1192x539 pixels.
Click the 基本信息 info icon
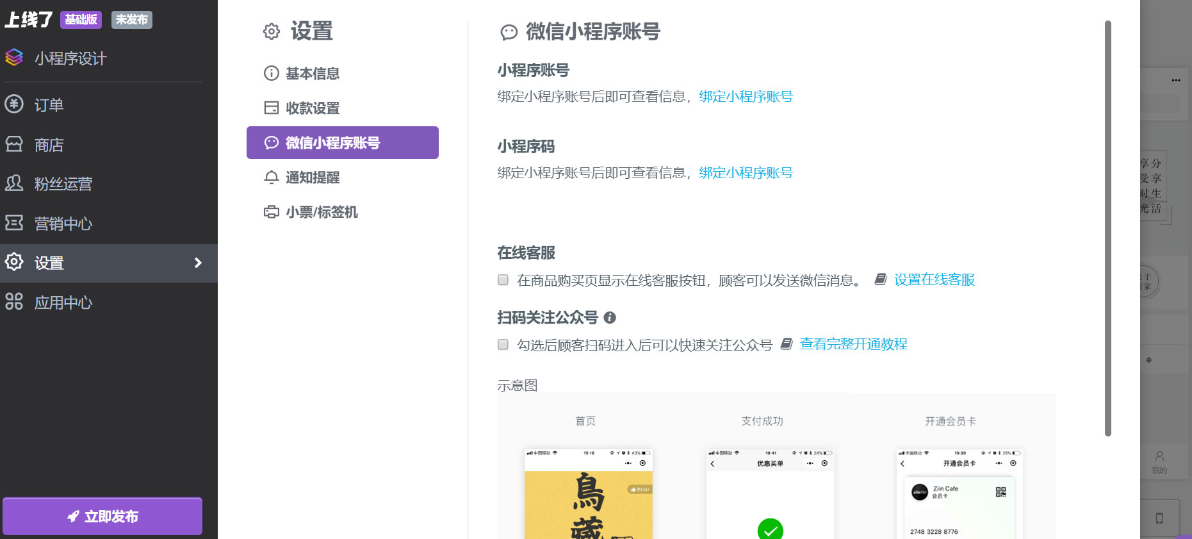pyautogui.click(x=272, y=73)
